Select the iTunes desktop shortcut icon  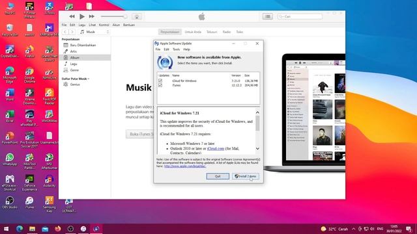coord(29,203)
